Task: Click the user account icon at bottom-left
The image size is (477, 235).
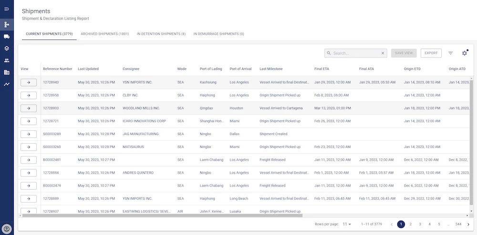Action: tap(7, 228)
